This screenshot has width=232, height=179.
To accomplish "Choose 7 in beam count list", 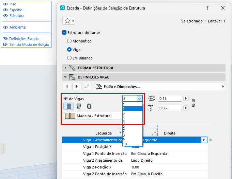I will 133,131.
